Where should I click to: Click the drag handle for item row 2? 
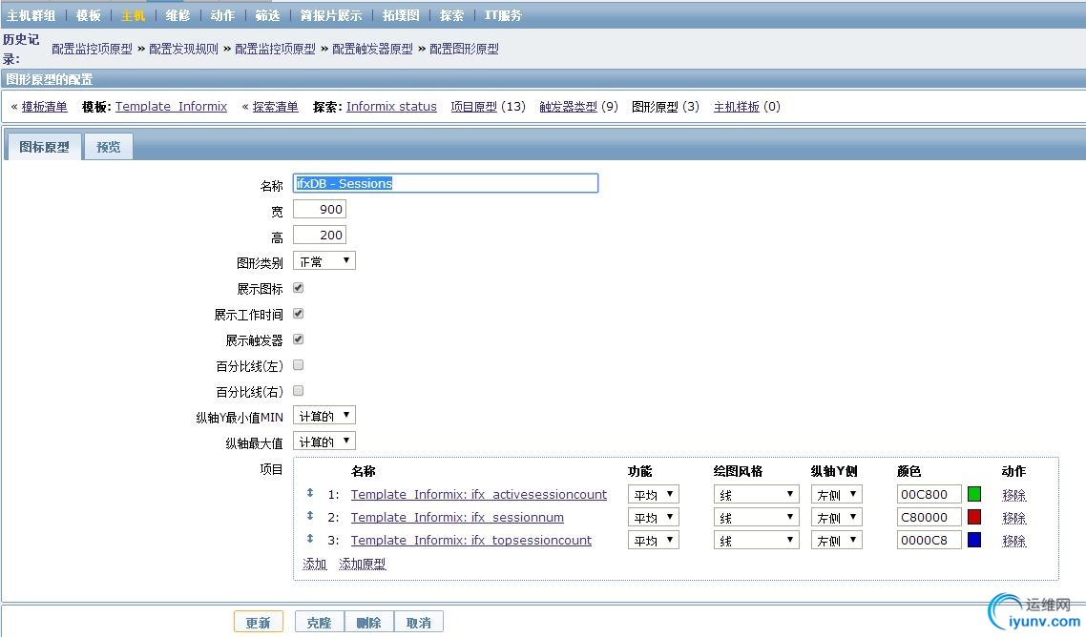click(x=309, y=516)
